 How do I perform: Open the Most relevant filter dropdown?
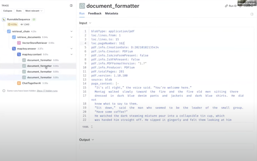34,11
